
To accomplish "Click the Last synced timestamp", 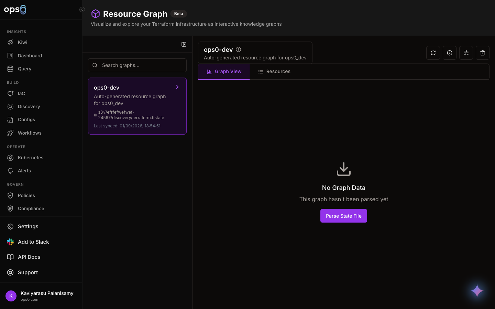I will [x=127, y=126].
